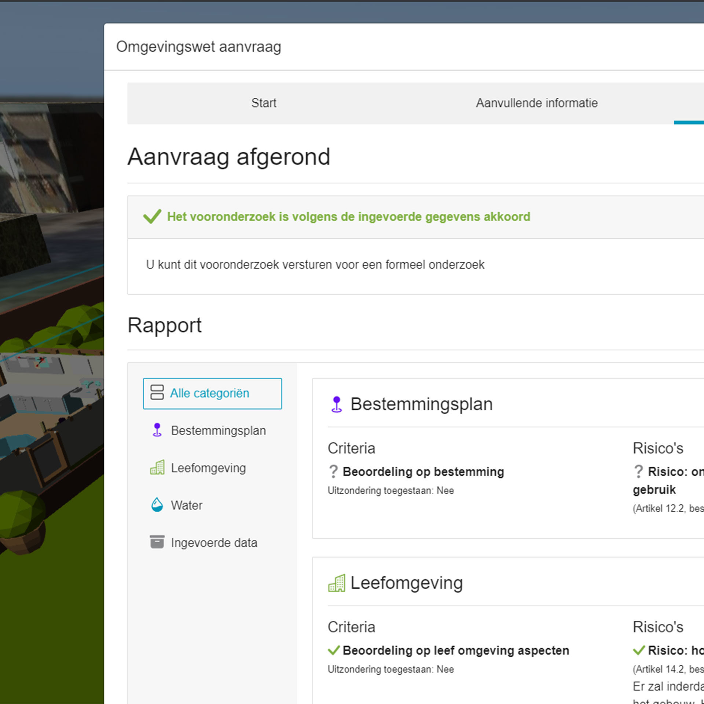Viewport: 704px width, 704px height.
Task: Click '(Artikel 12.2' text in Bestemmingsplan risico
Action: point(659,509)
